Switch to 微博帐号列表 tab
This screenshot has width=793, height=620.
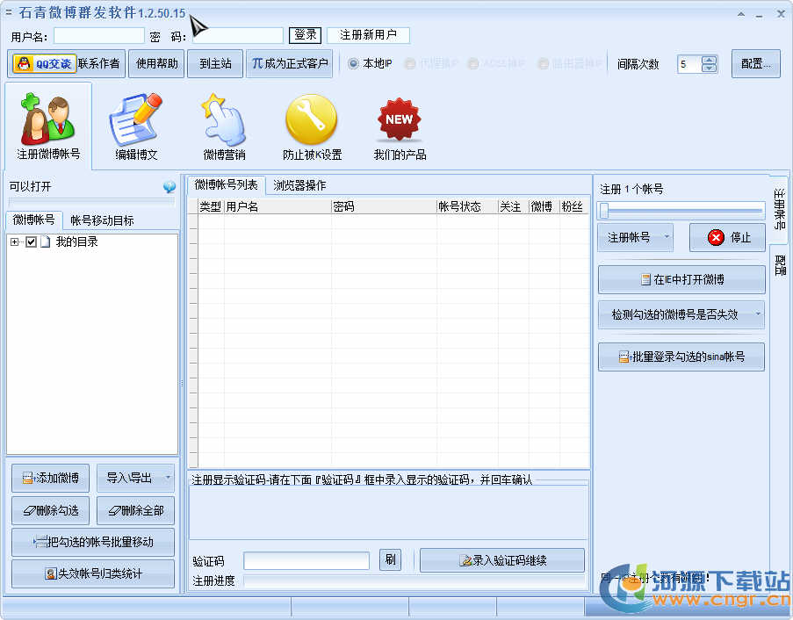226,185
